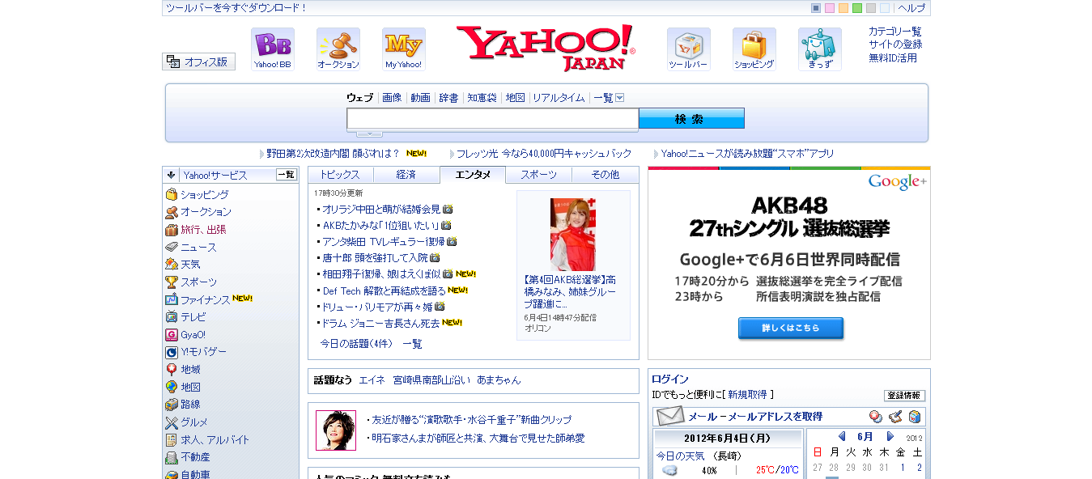The width and height of the screenshot is (1092, 479).
Task: Switch to the スポーツ news tab
Action: point(539,175)
